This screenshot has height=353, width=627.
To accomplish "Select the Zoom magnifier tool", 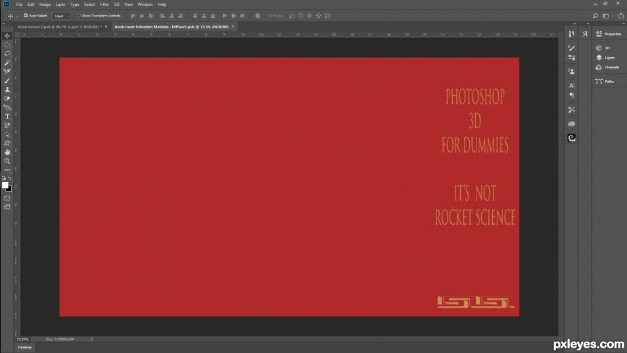I will 7,161.
